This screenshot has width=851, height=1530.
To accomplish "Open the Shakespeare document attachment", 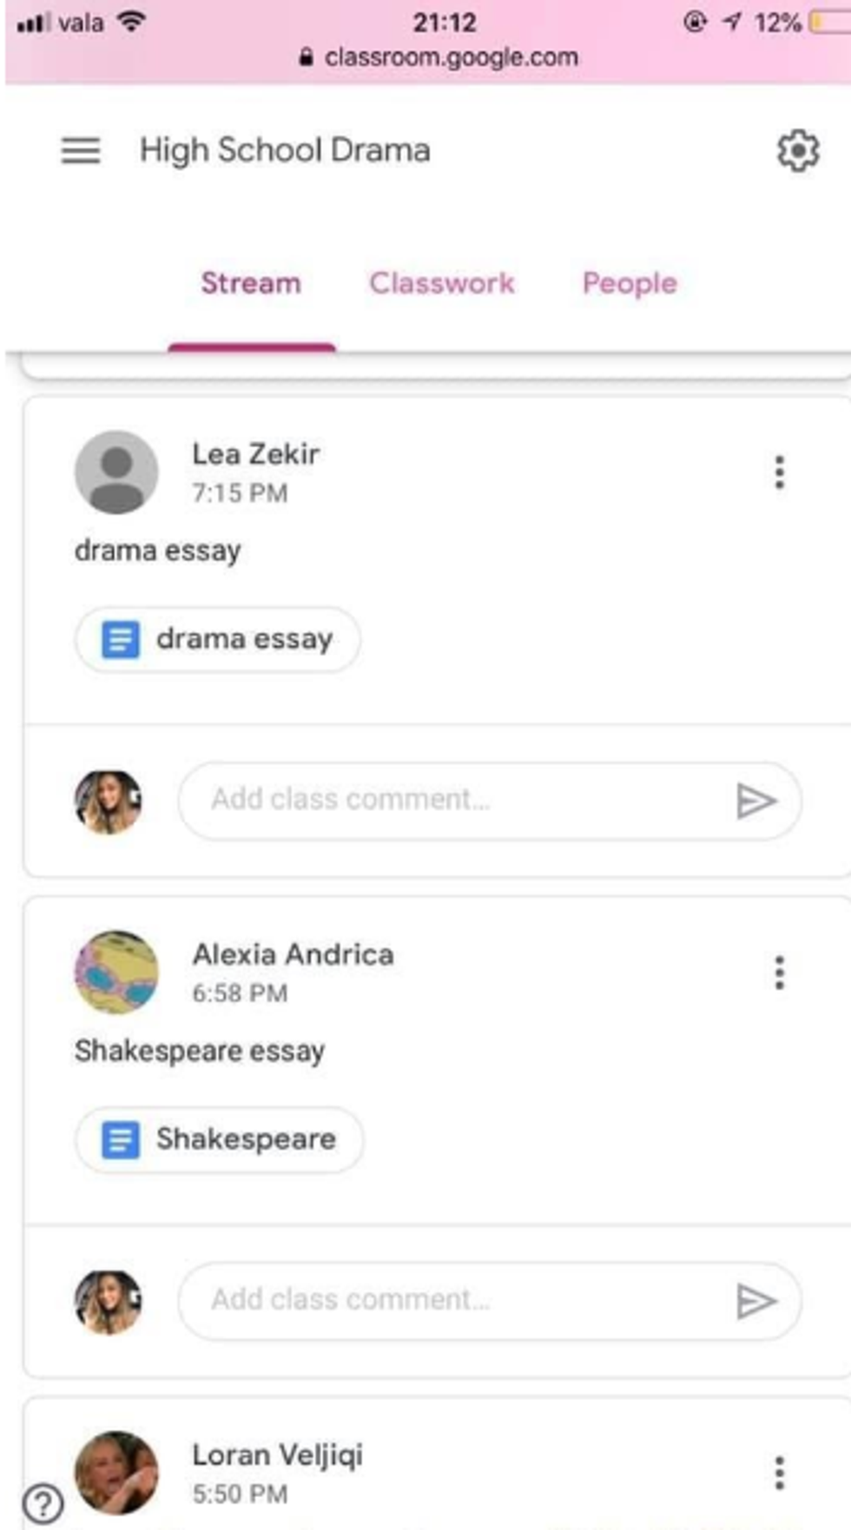I will (220, 1140).
